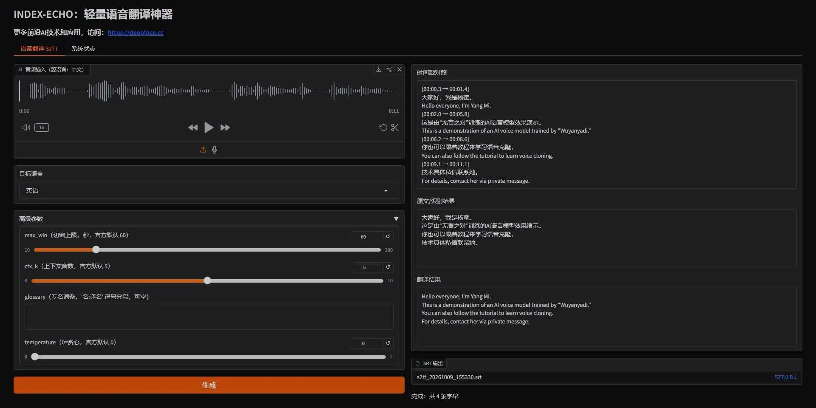Click in the 原文/识别结果 text area
Viewport: 816px width, 408px height.
click(606, 238)
